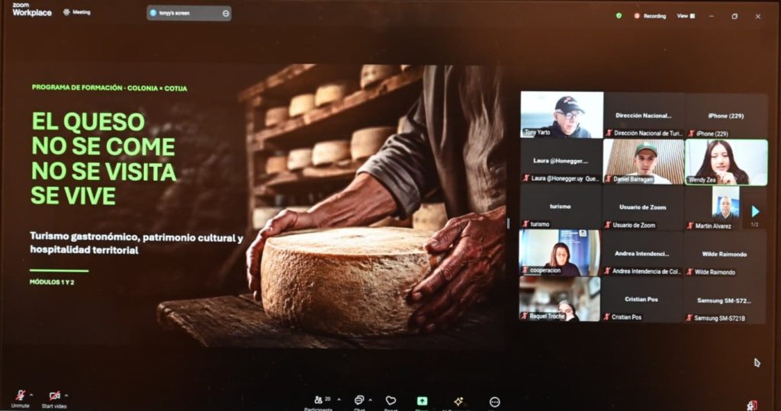This screenshot has height=411, width=781.
Task: Click the green Share screen icon
Action: click(422, 401)
